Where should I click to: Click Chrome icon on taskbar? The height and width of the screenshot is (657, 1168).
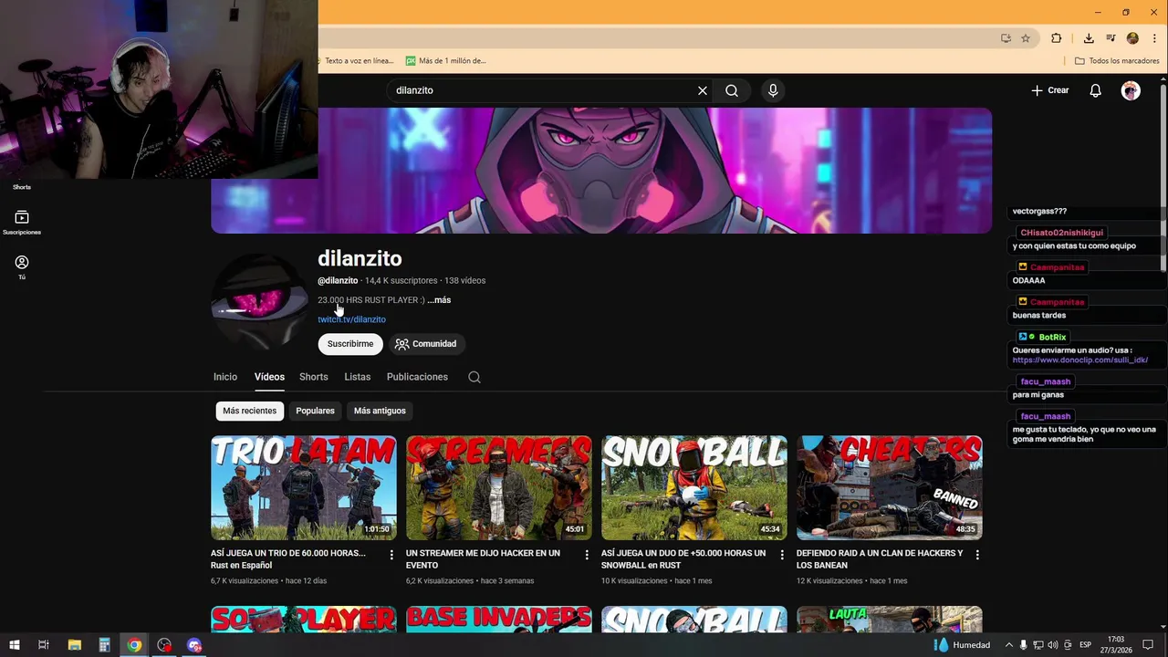134,645
